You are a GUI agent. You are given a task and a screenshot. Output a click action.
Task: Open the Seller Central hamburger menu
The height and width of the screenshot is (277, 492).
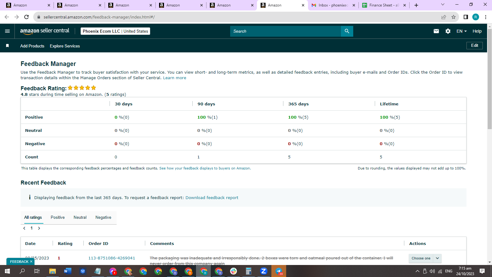click(7, 31)
